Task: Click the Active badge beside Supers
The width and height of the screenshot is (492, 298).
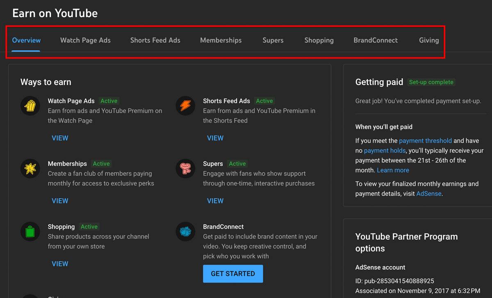Action: pos(237,164)
